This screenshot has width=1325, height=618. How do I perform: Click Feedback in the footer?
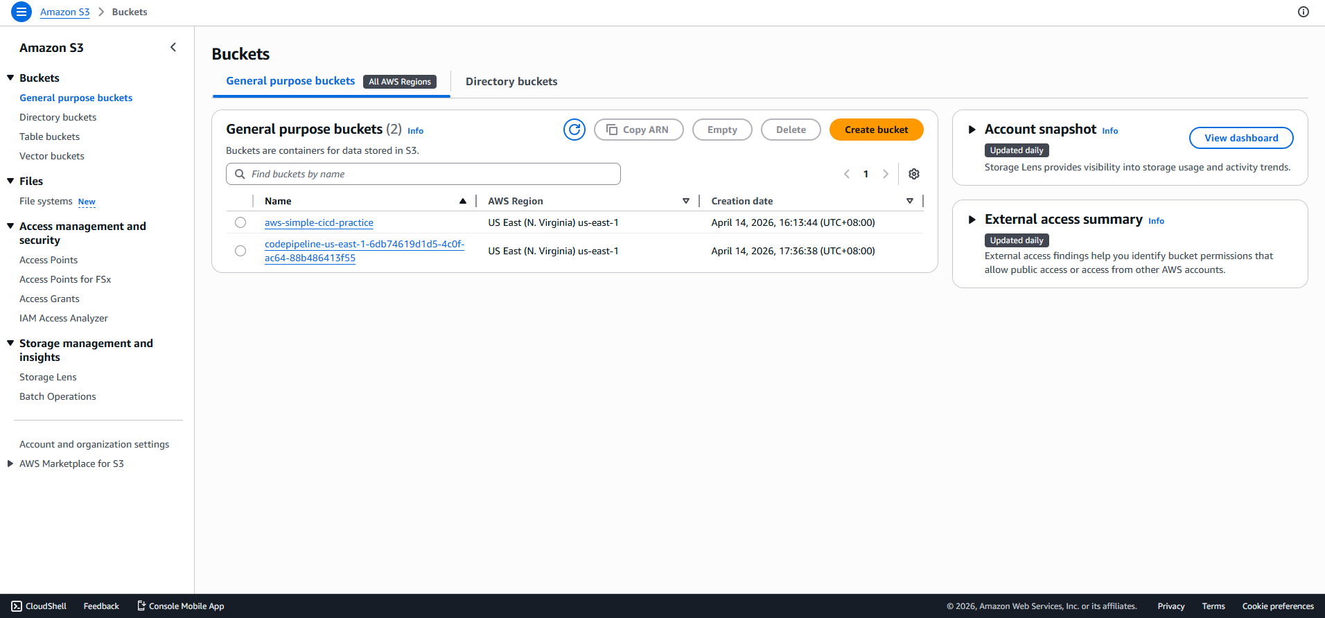click(101, 606)
